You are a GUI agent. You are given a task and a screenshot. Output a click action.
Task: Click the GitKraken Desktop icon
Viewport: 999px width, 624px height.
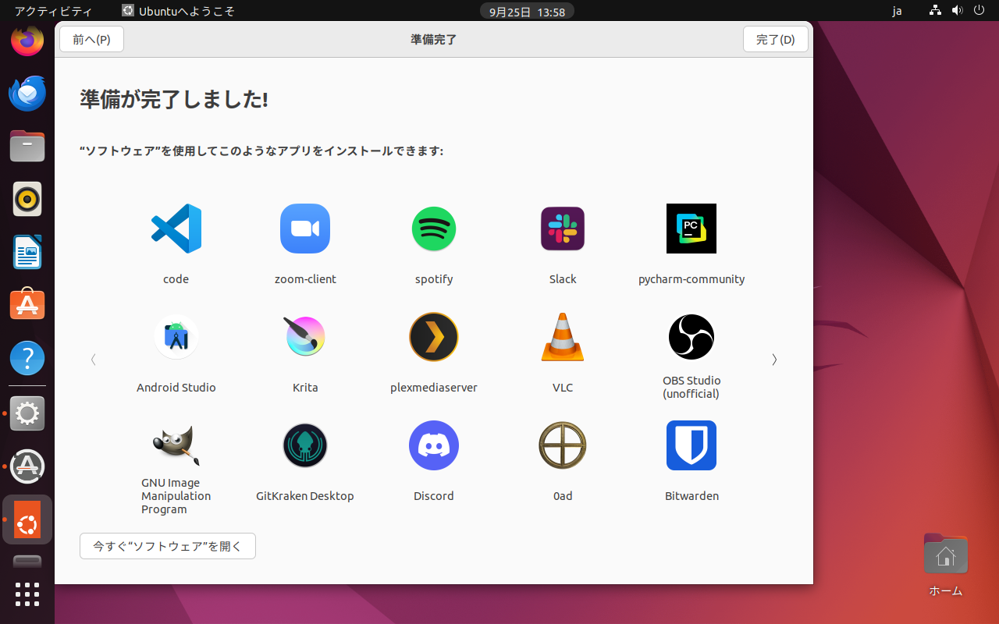305,445
